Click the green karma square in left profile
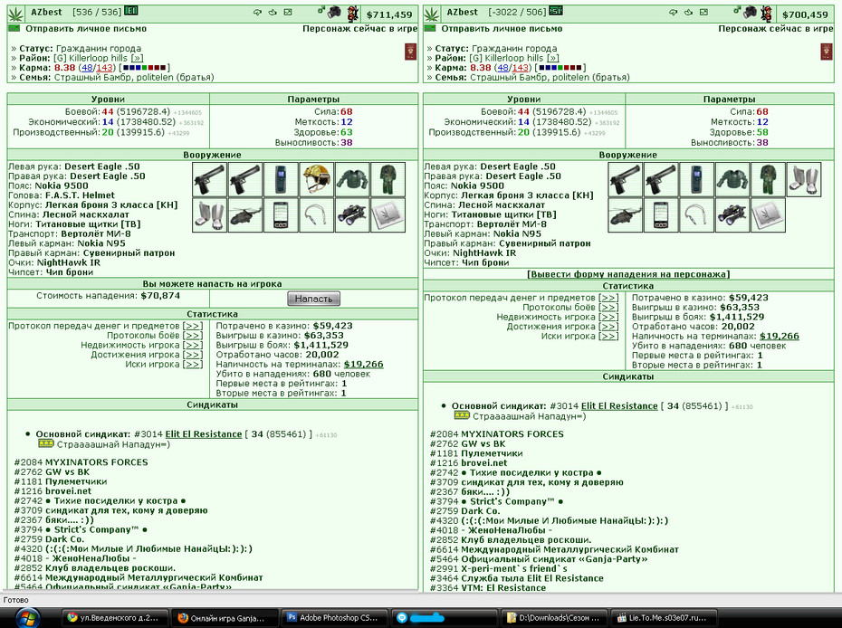This screenshot has width=842, height=628. tap(144, 68)
